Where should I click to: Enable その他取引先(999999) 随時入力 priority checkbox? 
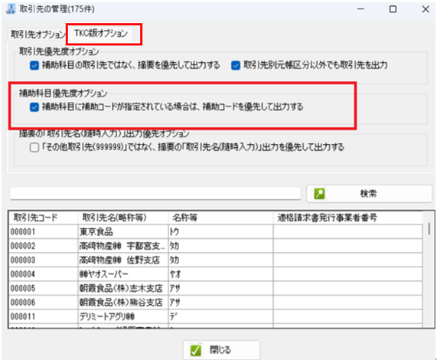(34, 147)
